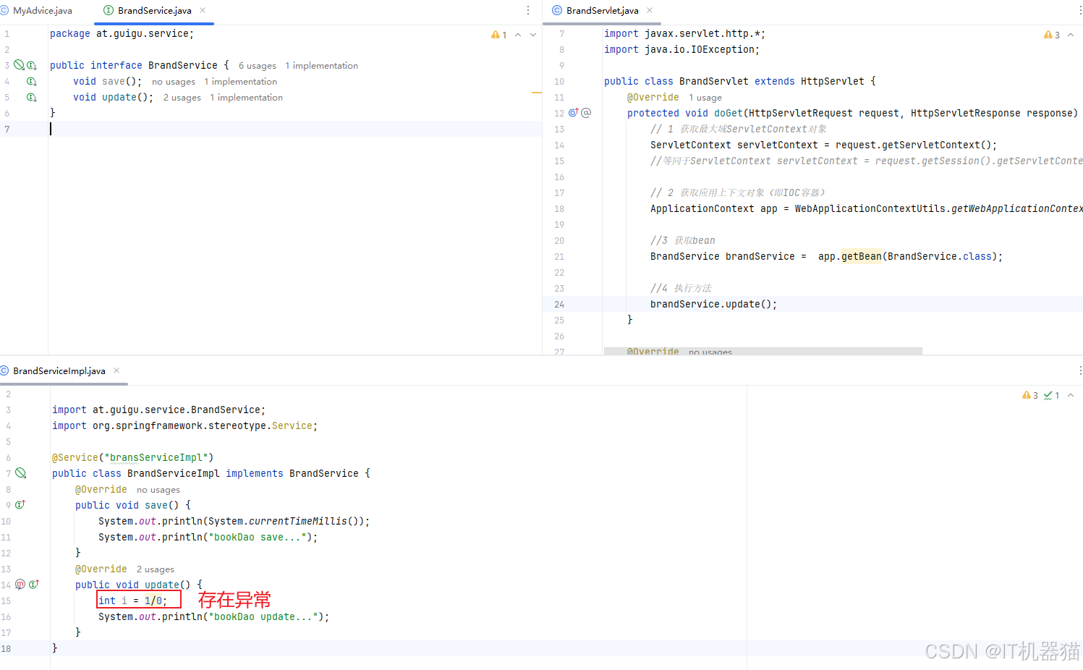Click '1 implementation' hint on the interface BrandService line
1083x670 pixels.
click(x=321, y=66)
